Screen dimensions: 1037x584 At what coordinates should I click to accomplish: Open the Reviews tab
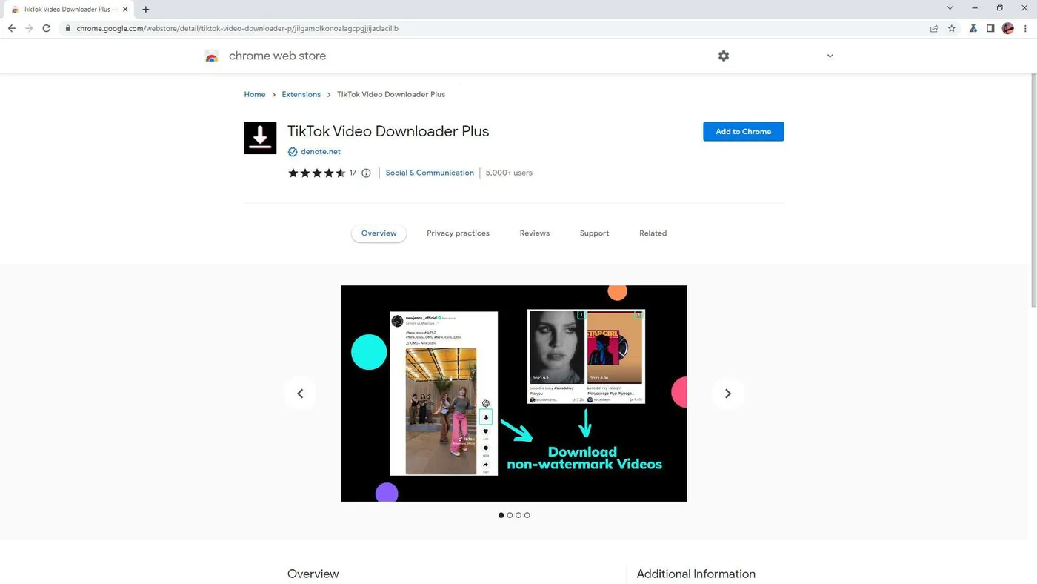click(x=534, y=233)
